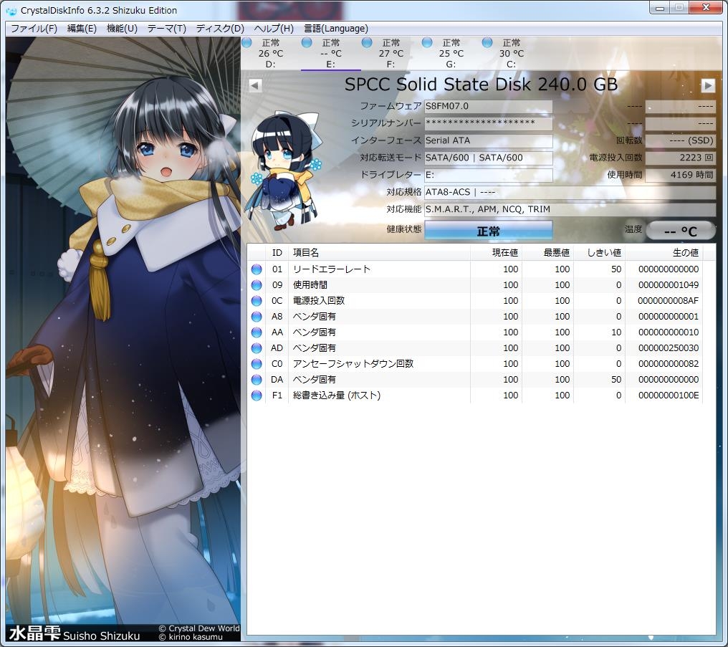
Task: Click the C: drive status orb icon
Action: pyautogui.click(x=487, y=43)
